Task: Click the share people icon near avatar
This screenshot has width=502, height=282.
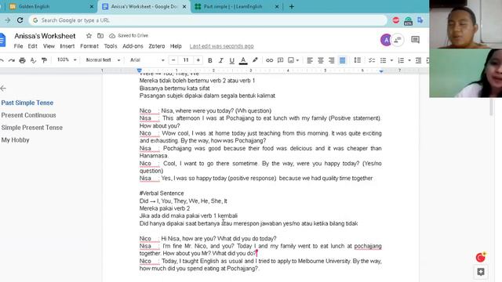Action: (398, 40)
